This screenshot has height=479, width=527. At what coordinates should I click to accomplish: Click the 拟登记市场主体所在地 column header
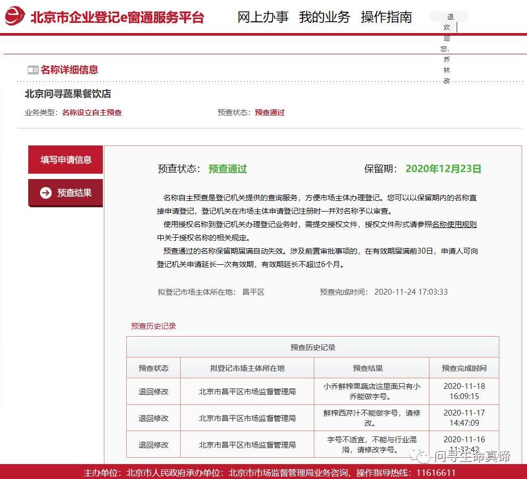pyautogui.click(x=247, y=368)
